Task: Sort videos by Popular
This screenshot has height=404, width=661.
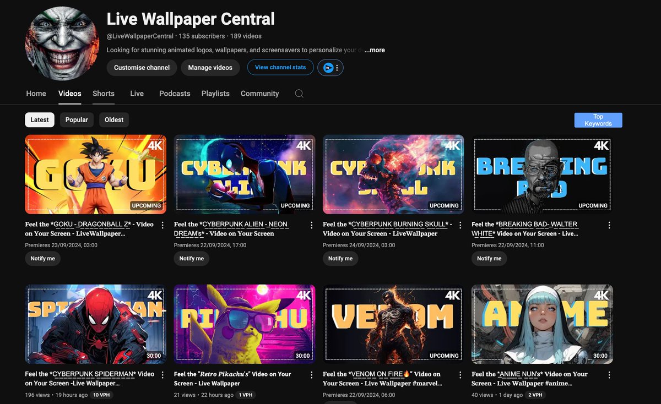Action: pyautogui.click(x=77, y=119)
